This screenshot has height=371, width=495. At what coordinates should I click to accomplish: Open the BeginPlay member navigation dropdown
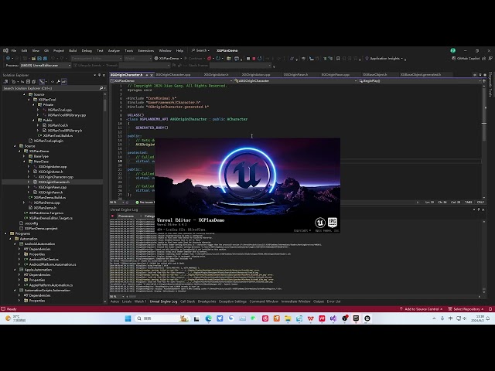420,81
